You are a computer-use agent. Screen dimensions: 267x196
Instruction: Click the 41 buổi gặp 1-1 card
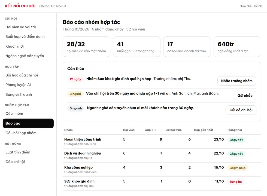(x=137, y=47)
